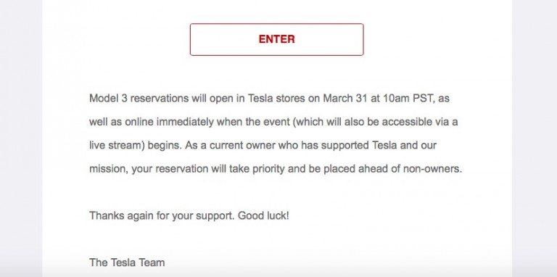557x277 pixels.
Task: Click the "Good luck!" text
Action: click(x=263, y=215)
